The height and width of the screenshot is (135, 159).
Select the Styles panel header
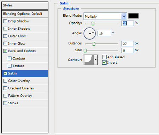coord(25,5)
